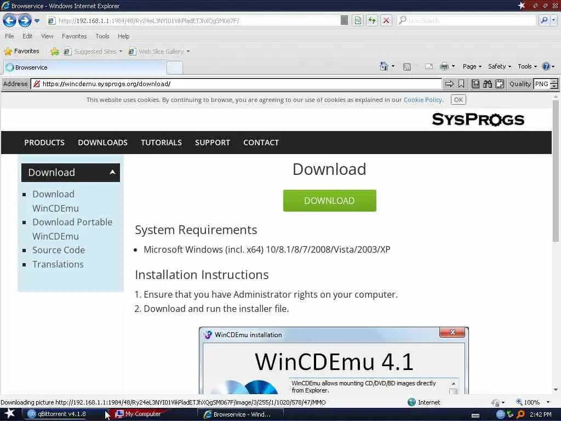Click the star start button in the taskbar
This screenshot has height=421, width=561.
pos(9,413)
